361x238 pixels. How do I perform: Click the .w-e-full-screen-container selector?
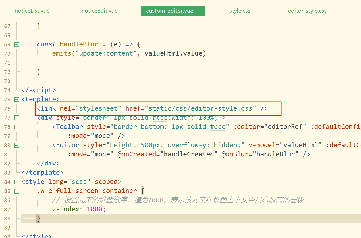pyautogui.click(x=87, y=191)
